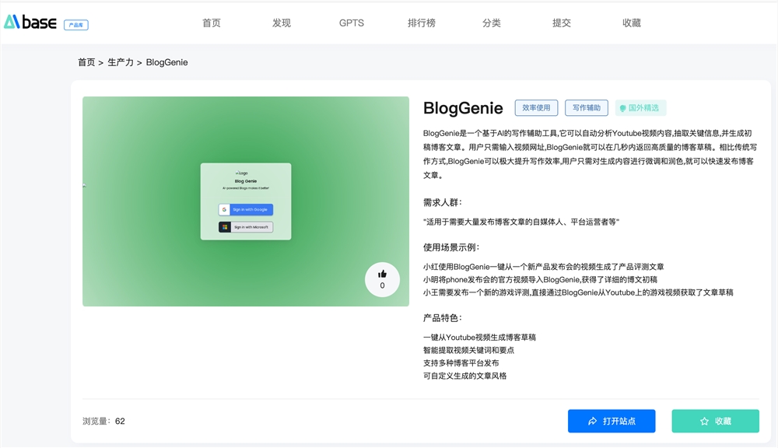778x448 pixels.
Task: Select the 效率使用 tag
Action: tap(536, 108)
